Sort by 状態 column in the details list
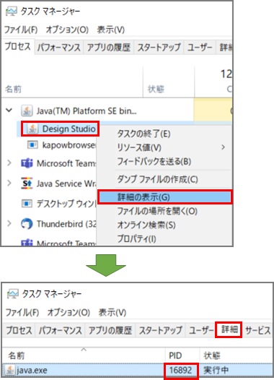Image resolution: width=274 pixels, height=380 pixels. point(212,355)
